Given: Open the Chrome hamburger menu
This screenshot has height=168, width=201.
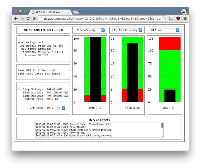Looking at the screenshot, I should tap(185, 19).
